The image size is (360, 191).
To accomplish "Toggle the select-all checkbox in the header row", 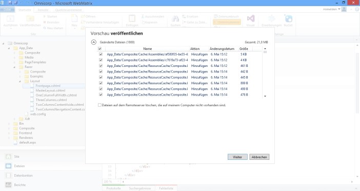I will (x=99, y=49).
